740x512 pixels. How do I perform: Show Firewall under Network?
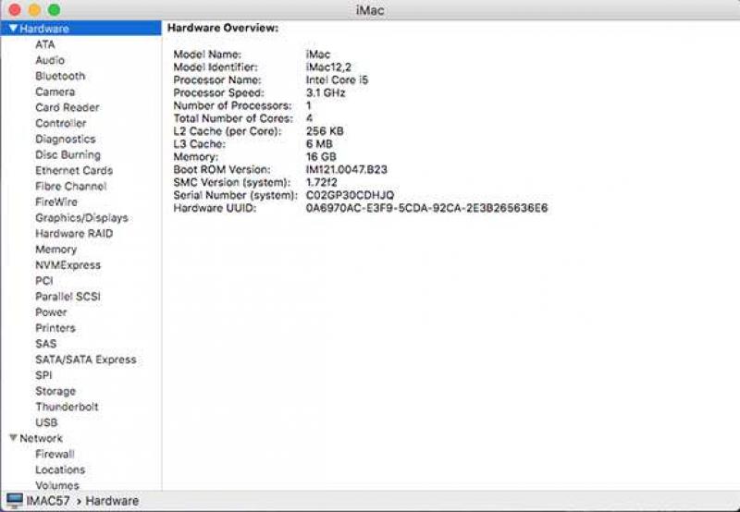coord(55,454)
